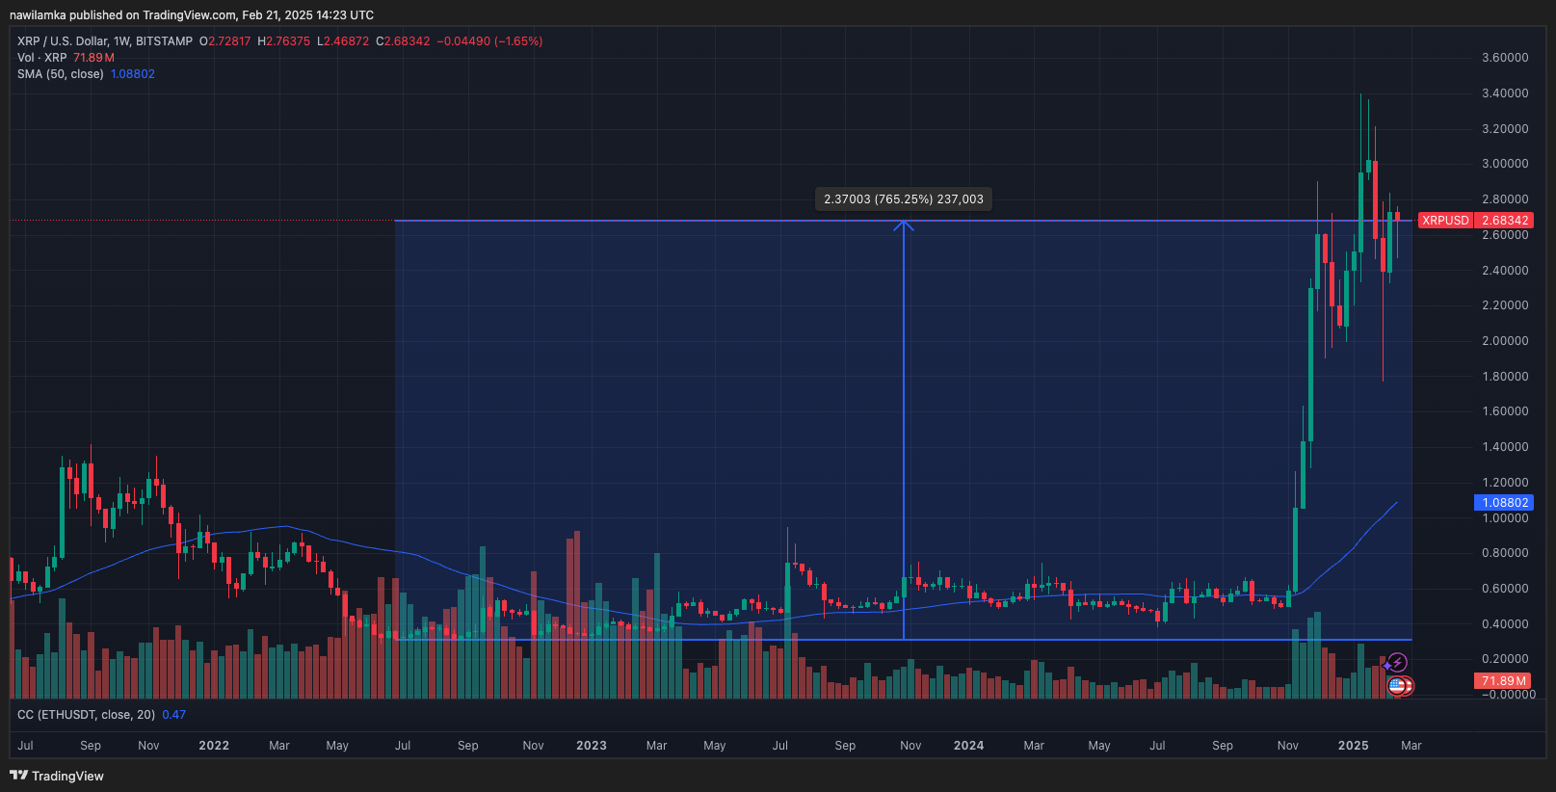Click the 3.00000 price axis label
Viewport: 1556px width, 792px height.
pyautogui.click(x=1505, y=164)
